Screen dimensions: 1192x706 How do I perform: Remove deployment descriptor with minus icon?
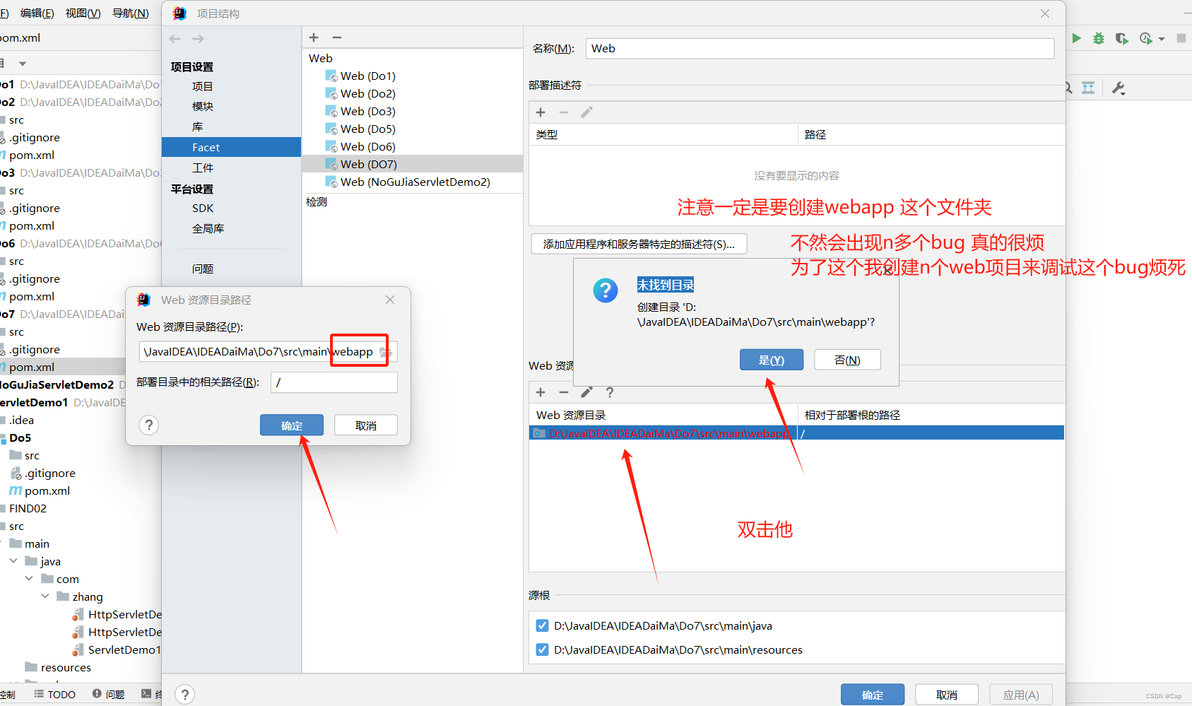(564, 112)
